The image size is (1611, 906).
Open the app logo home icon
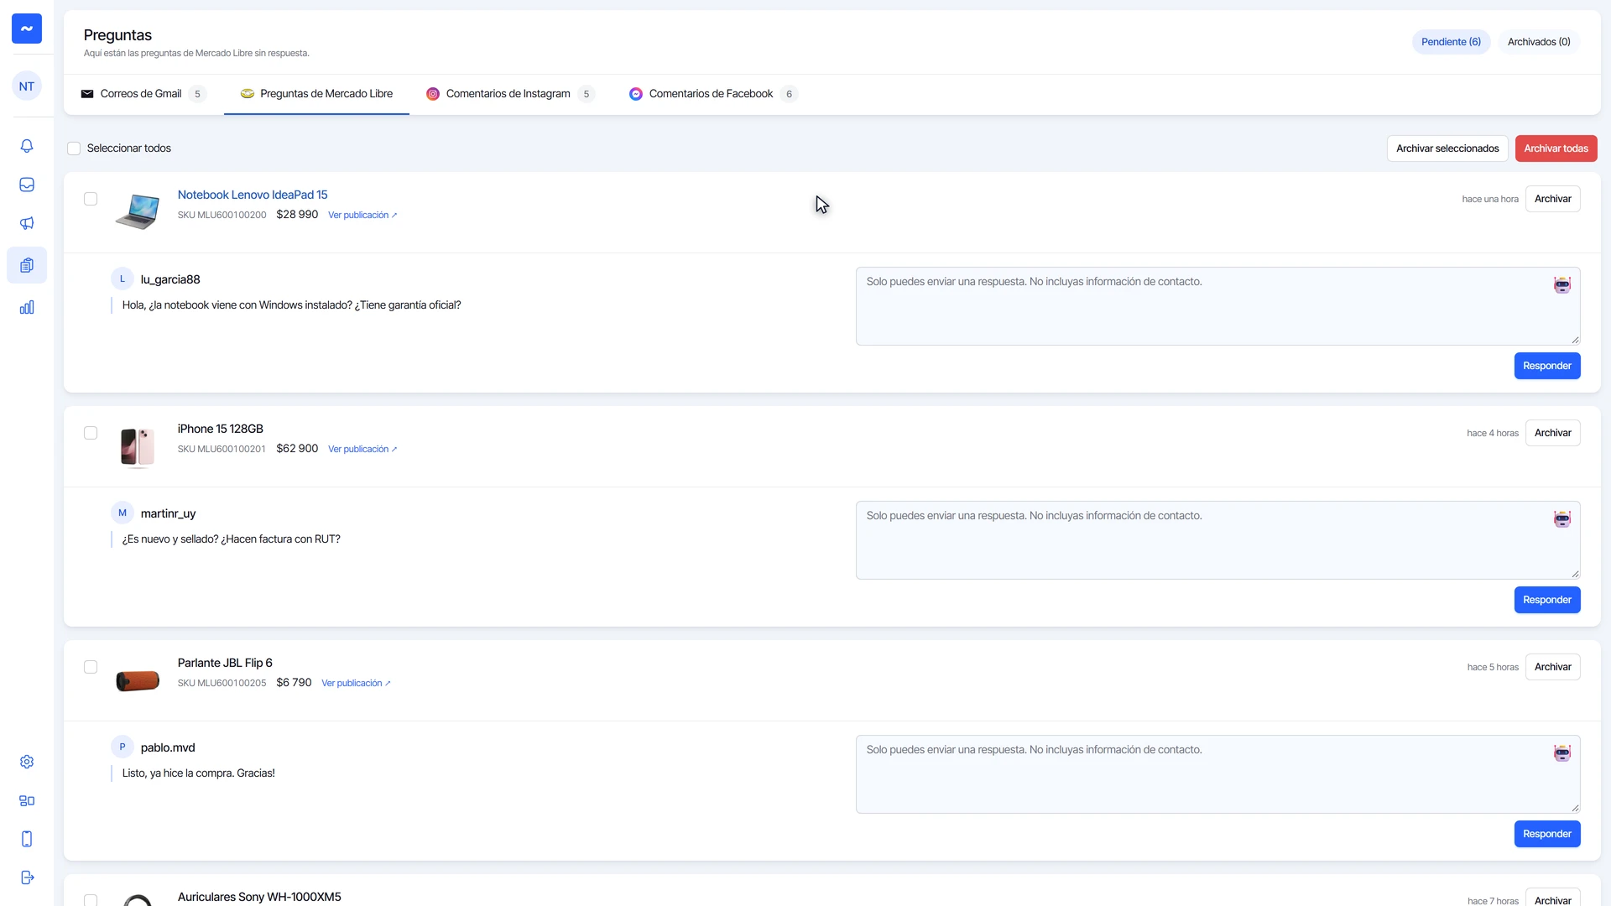point(27,29)
